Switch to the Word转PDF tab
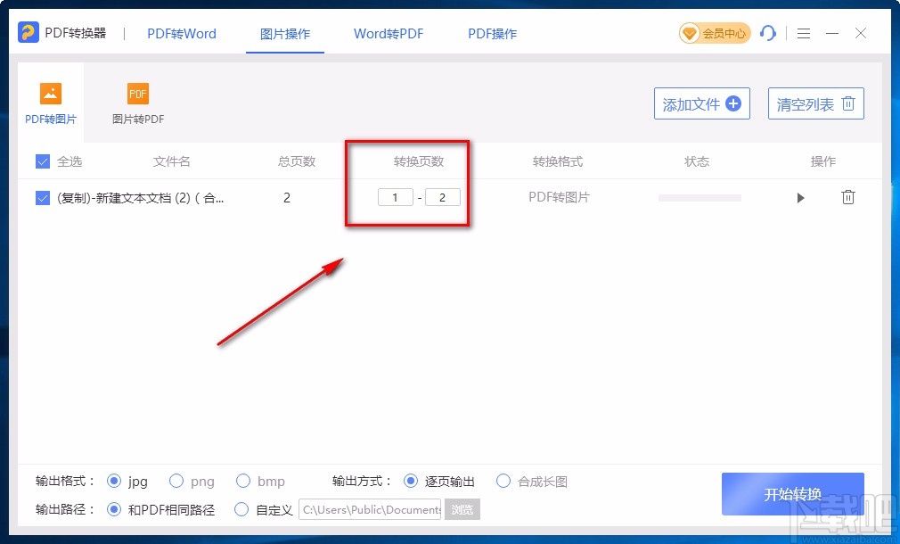The height and width of the screenshot is (544, 900). click(x=388, y=33)
